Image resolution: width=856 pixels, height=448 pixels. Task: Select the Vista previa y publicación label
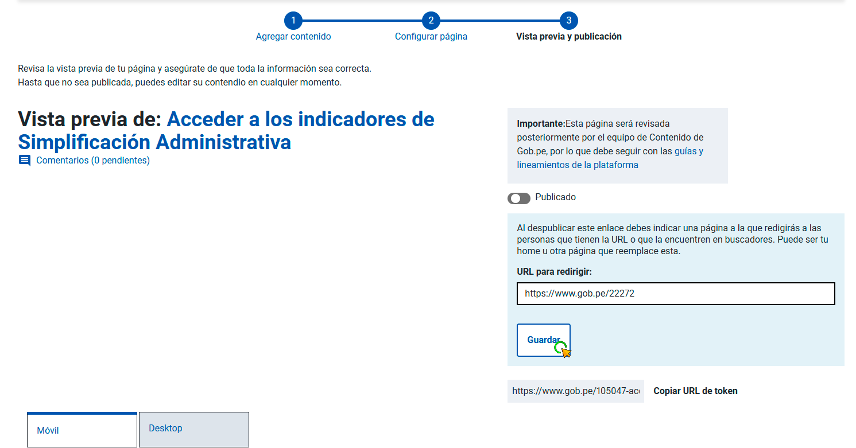(x=568, y=37)
